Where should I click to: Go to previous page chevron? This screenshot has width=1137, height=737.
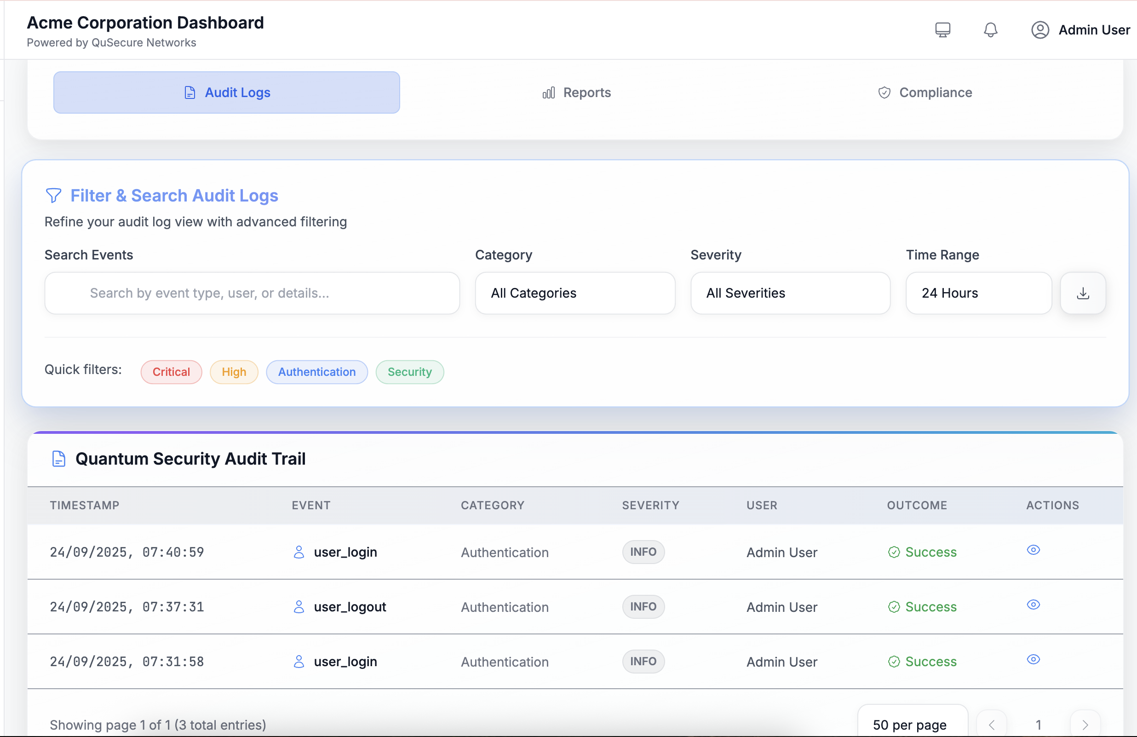[991, 725]
